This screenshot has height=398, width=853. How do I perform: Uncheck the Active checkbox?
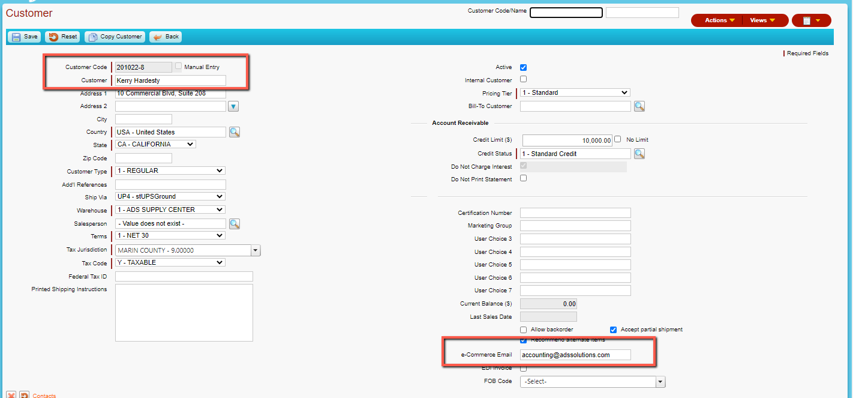524,67
